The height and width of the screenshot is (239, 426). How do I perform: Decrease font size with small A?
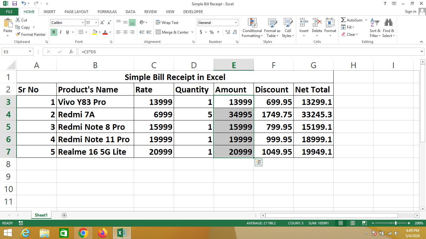click(109, 23)
